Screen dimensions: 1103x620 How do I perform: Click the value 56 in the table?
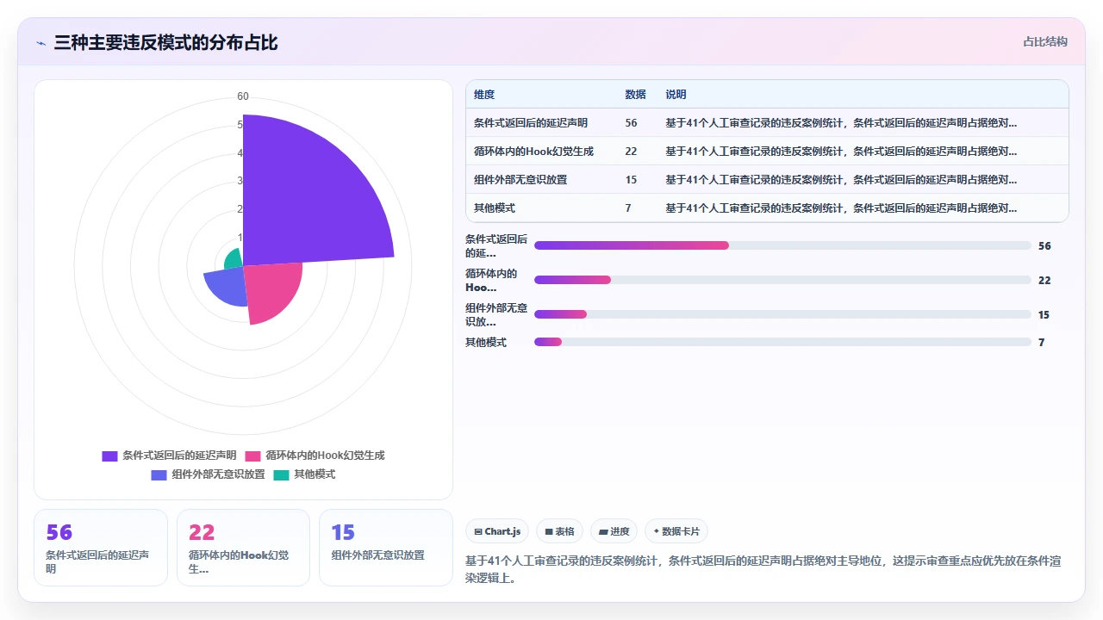tap(631, 123)
